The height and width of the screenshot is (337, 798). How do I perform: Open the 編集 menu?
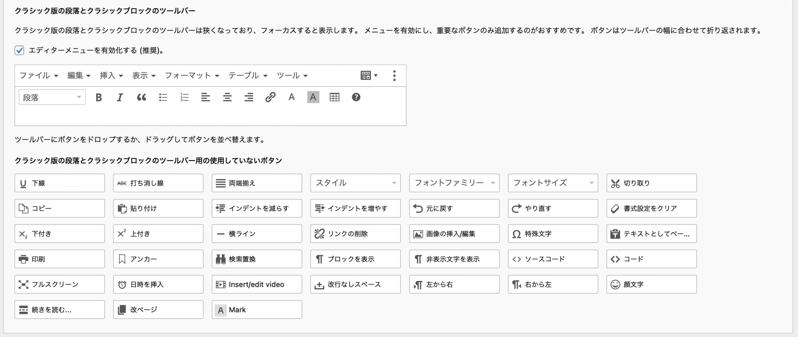click(x=79, y=75)
